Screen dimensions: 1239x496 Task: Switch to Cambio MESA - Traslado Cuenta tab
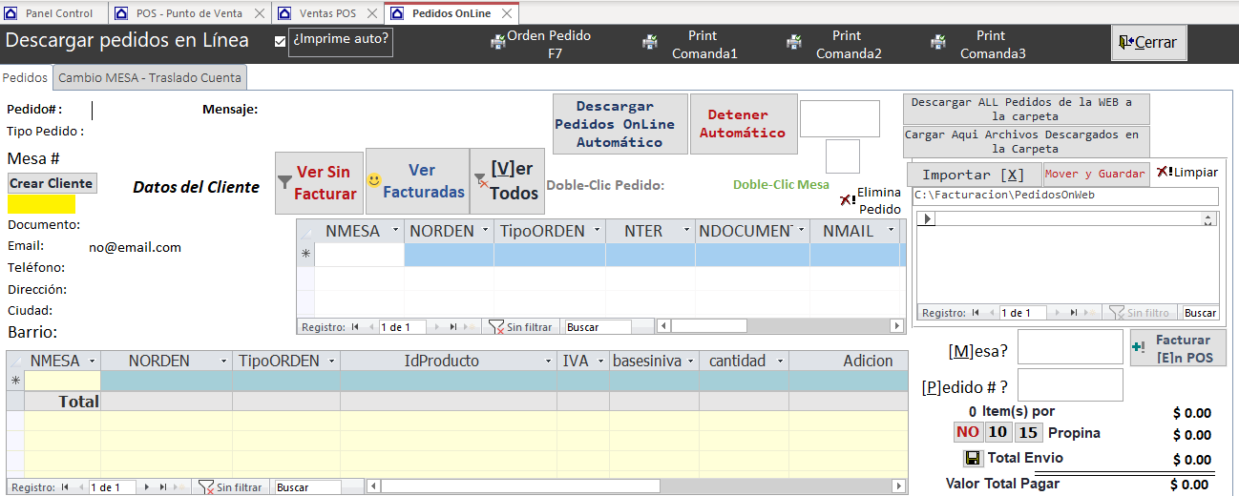click(151, 77)
